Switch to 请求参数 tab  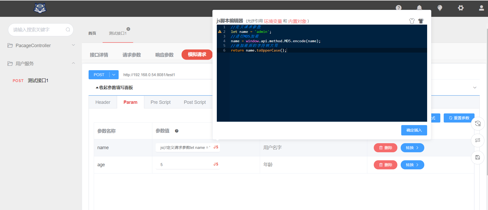[132, 55]
